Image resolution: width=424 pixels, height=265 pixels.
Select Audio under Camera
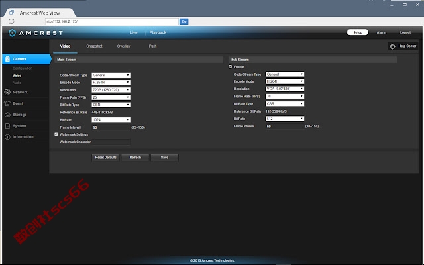(17, 83)
